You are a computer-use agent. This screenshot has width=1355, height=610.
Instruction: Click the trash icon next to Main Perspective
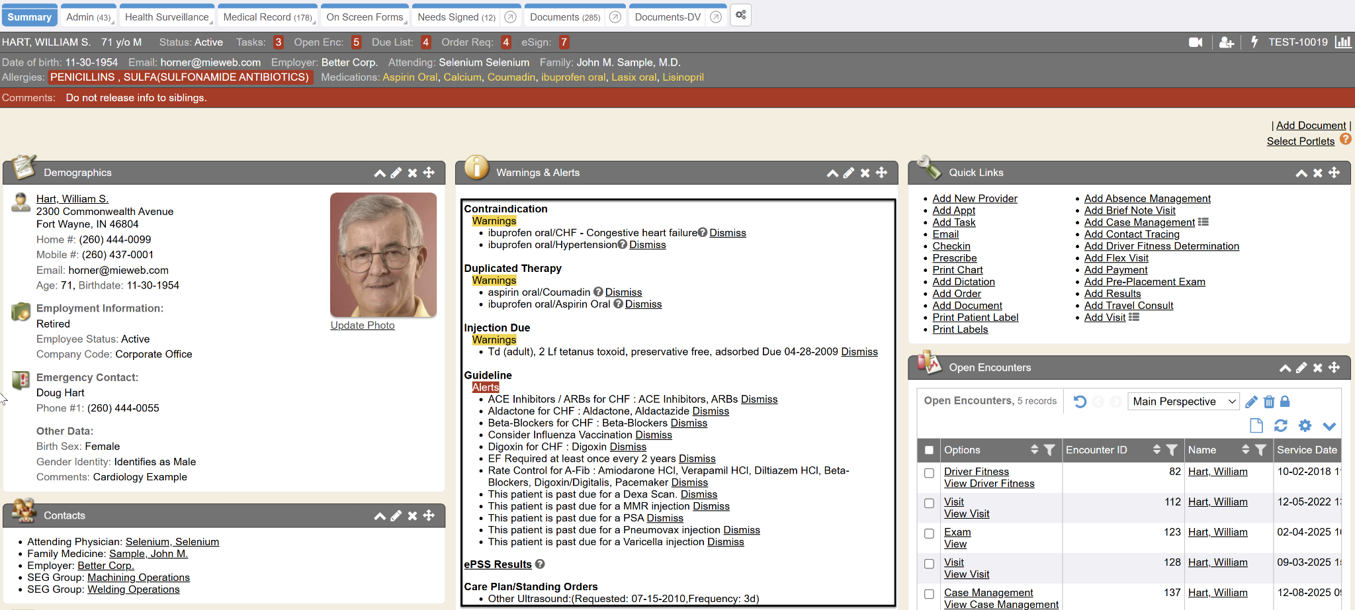[1268, 402]
